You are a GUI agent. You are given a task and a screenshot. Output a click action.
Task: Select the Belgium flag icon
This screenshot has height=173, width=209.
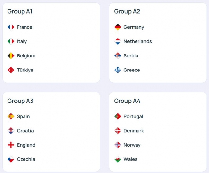pos(11,56)
